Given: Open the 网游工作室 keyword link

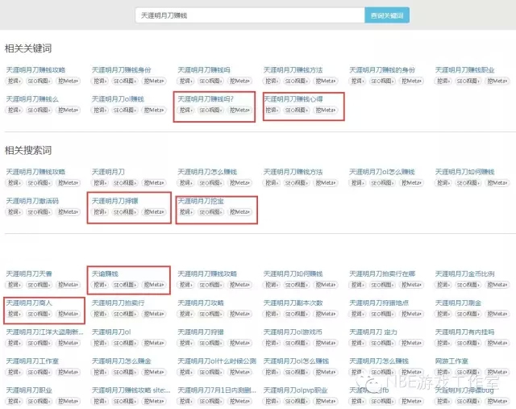Looking at the screenshot, I should pyautogui.click(x=455, y=361).
